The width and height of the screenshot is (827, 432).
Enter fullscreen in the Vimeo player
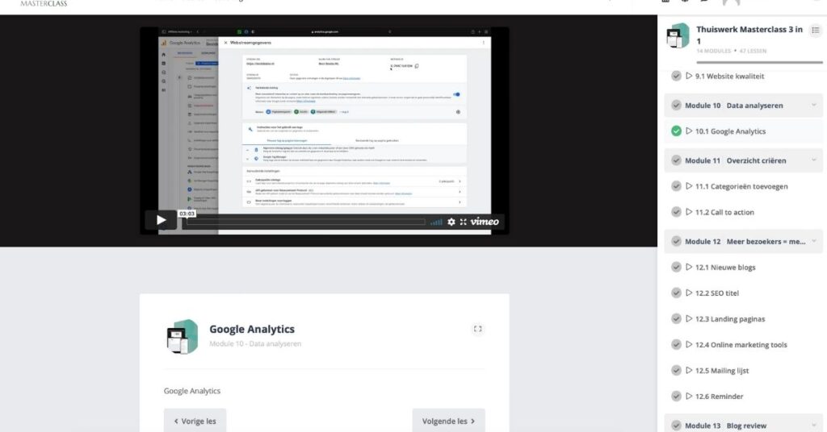[463, 222]
